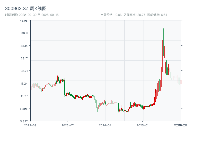This screenshot has width=201, height=151.
Task: Click x-axis label 2024-04
Action: click(x=105, y=125)
